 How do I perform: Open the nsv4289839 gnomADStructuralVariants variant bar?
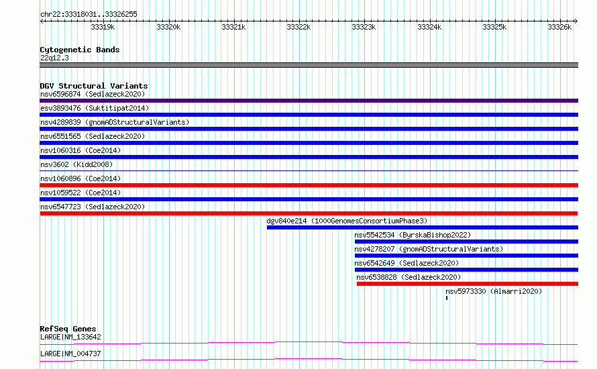309,129
